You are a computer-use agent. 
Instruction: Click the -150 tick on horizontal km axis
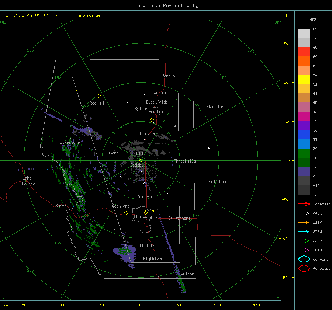(x=22, y=305)
